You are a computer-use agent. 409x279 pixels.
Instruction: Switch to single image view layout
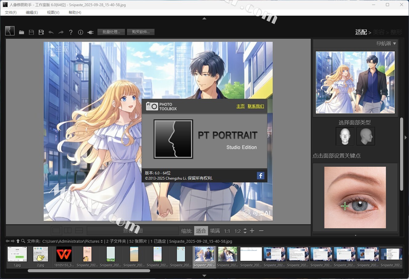(x=56, y=231)
